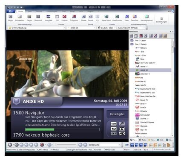Open Einstellungen settings dropdown
Screen dimensions: 181x158
coord(161,20)
